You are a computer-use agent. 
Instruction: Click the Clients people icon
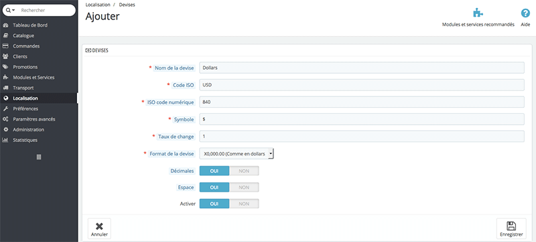coord(5,56)
